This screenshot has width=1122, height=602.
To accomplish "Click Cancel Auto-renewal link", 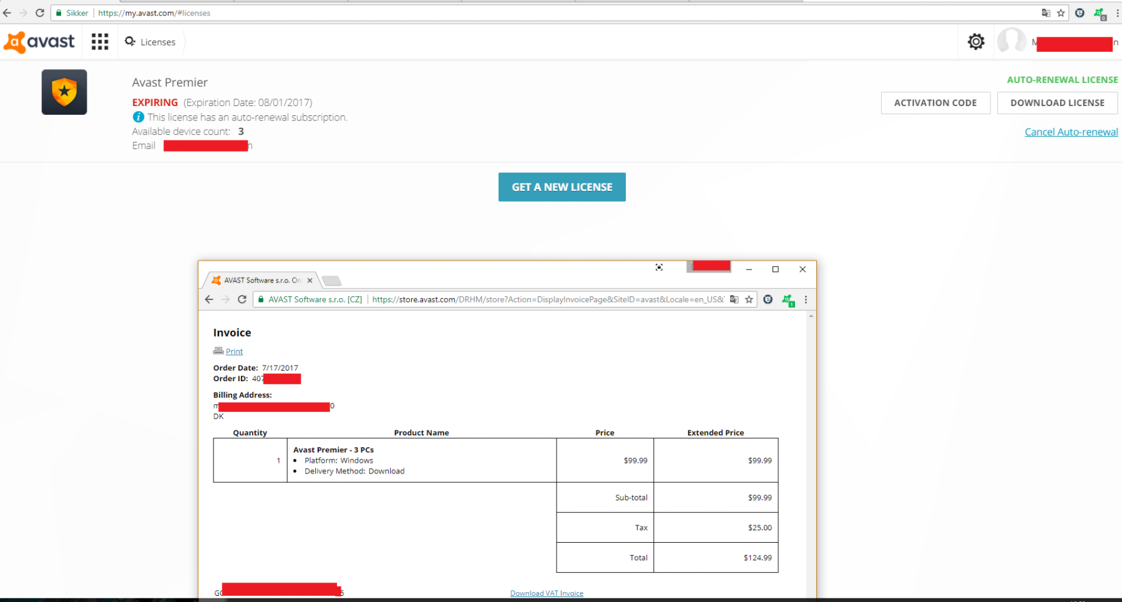I will 1071,132.
